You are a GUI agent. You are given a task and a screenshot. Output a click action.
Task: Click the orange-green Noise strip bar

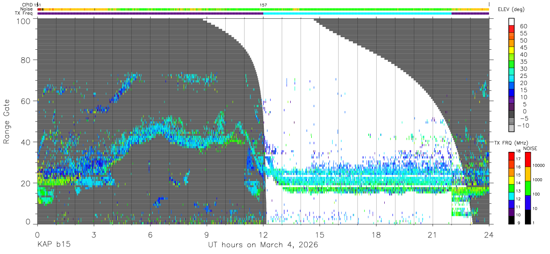(263, 9)
